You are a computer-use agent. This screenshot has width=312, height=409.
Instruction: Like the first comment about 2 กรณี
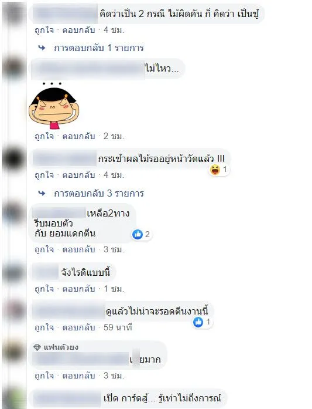click(44, 30)
